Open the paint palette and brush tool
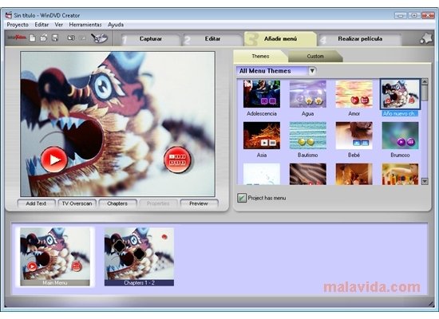 pyautogui.click(x=99, y=38)
